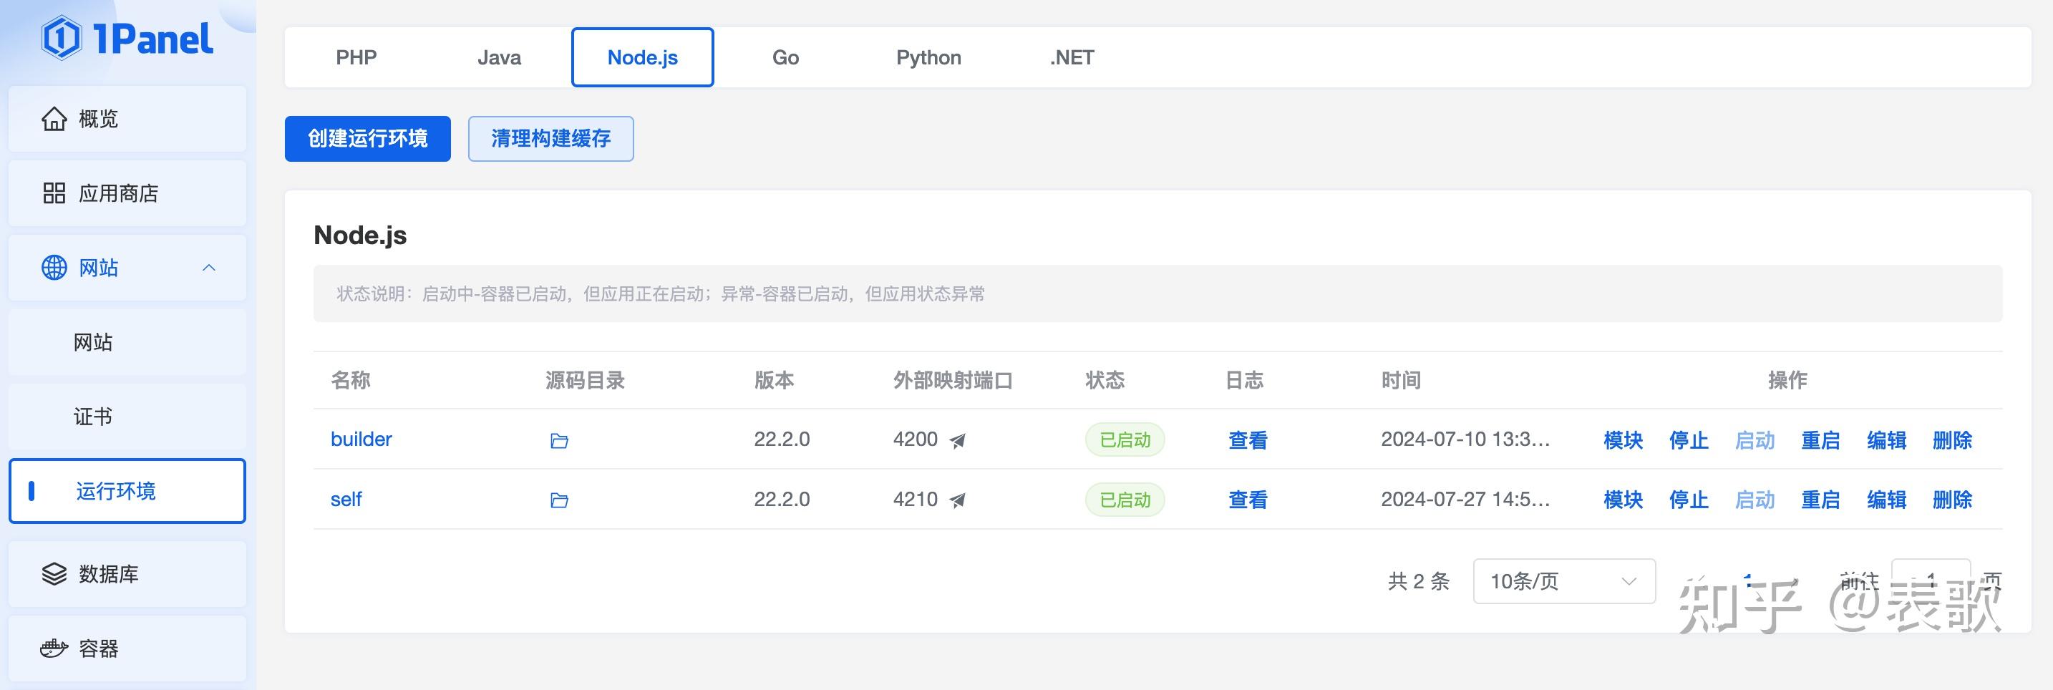Open the builder runtime name link
The image size is (2053, 690).
(x=361, y=439)
